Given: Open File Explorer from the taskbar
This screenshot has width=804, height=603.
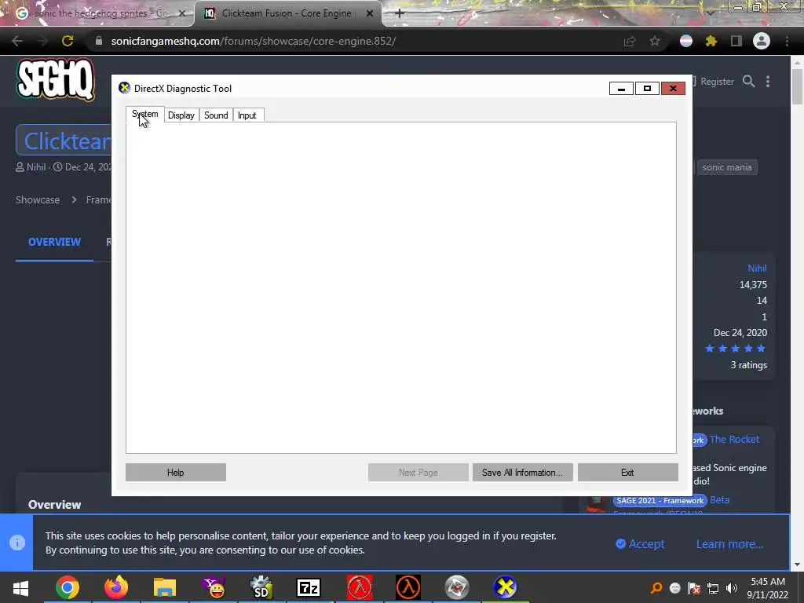Looking at the screenshot, I should tap(165, 588).
